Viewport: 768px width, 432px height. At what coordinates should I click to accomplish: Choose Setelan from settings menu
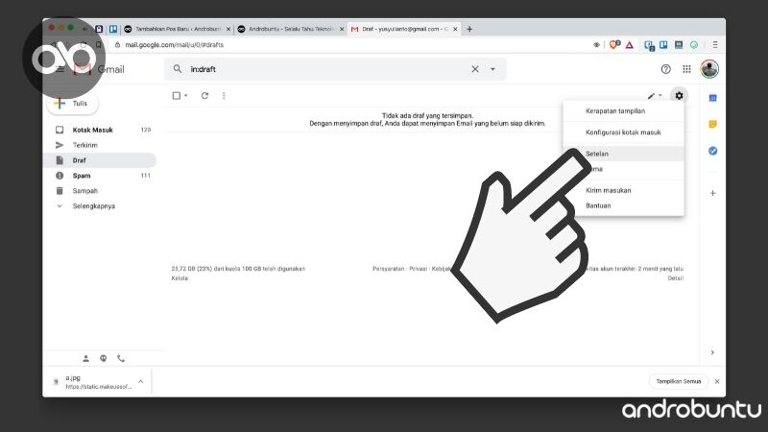tap(623, 154)
